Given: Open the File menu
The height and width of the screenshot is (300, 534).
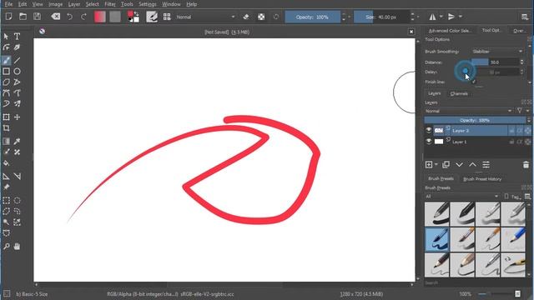Looking at the screenshot, I should click(x=8, y=4).
